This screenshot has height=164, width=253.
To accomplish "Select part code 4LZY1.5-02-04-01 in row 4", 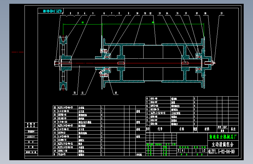I will coord(158,113).
